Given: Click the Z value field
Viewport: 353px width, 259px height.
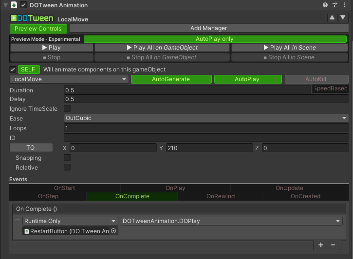Looking at the screenshot, I should click(x=305, y=148).
